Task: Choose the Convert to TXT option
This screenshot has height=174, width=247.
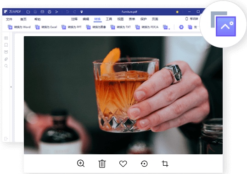Action: 120,27
